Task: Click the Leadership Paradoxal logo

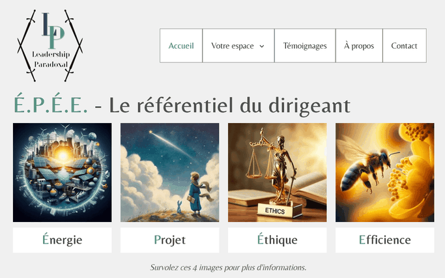Action: pos(50,46)
